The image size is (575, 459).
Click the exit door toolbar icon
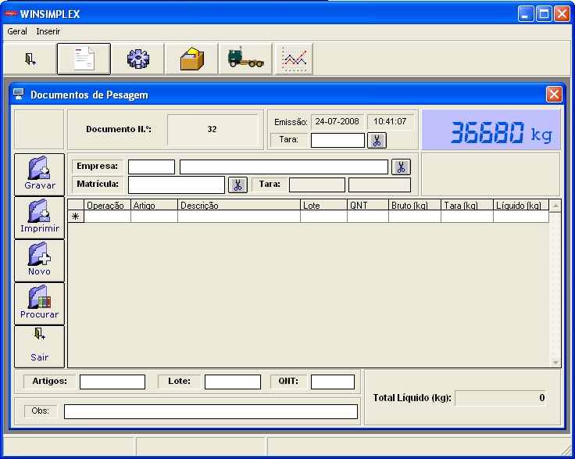tap(30, 59)
